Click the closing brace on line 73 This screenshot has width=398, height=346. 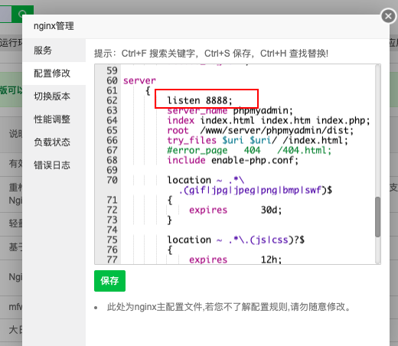coord(170,220)
